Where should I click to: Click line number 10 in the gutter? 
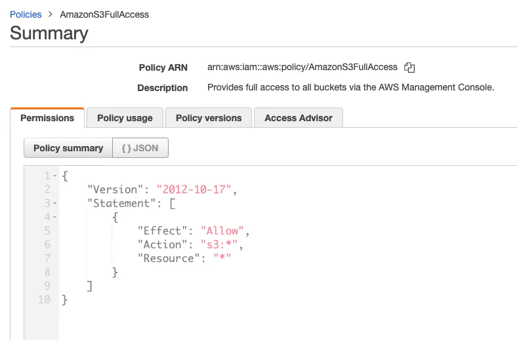44,299
